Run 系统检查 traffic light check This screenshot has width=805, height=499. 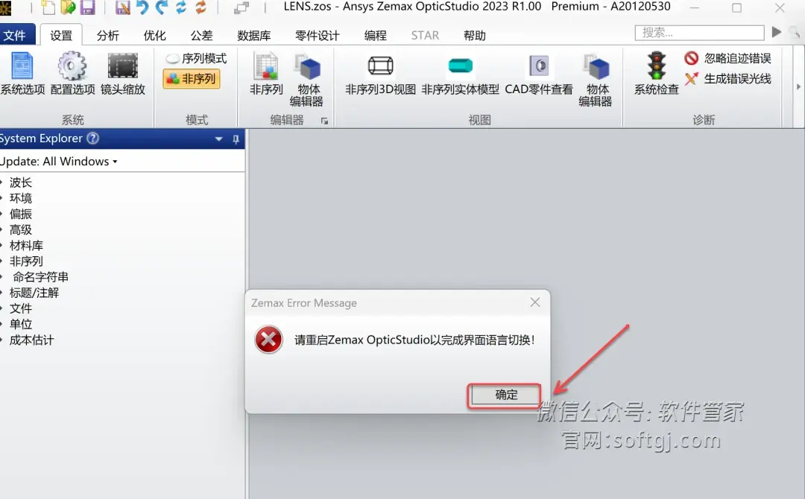pos(656,74)
